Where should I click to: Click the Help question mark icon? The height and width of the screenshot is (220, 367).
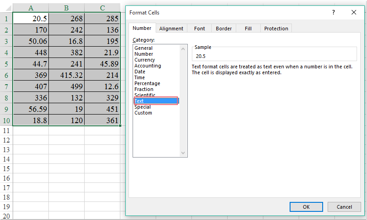334,13
